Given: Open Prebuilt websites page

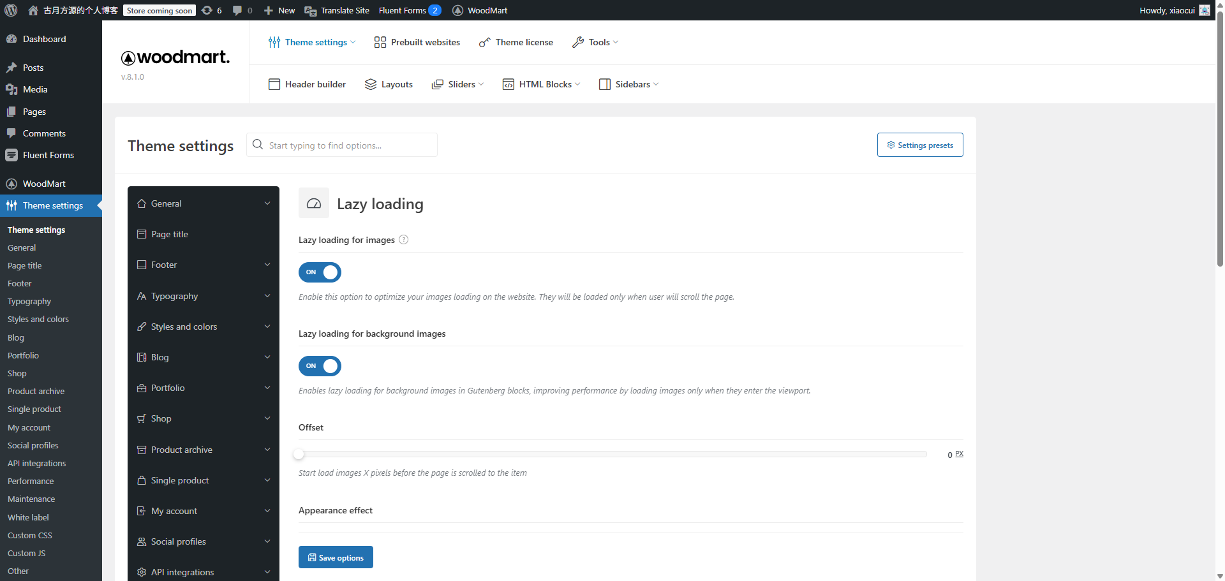Looking at the screenshot, I should tap(417, 42).
